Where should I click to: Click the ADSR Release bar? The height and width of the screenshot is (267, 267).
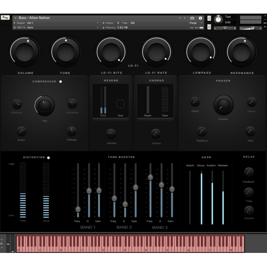click(223, 198)
